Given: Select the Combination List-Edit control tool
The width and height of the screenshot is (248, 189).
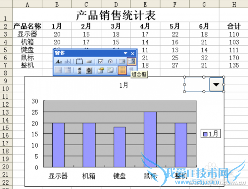Looking at the screenshot, I should (58, 70).
